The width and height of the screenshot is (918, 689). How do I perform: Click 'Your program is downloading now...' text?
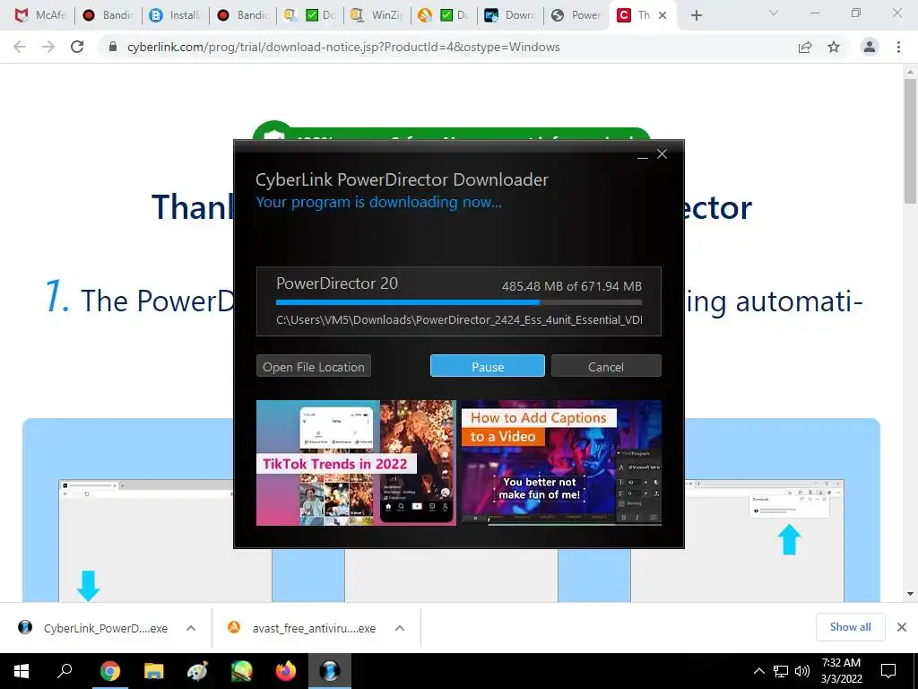point(378,202)
